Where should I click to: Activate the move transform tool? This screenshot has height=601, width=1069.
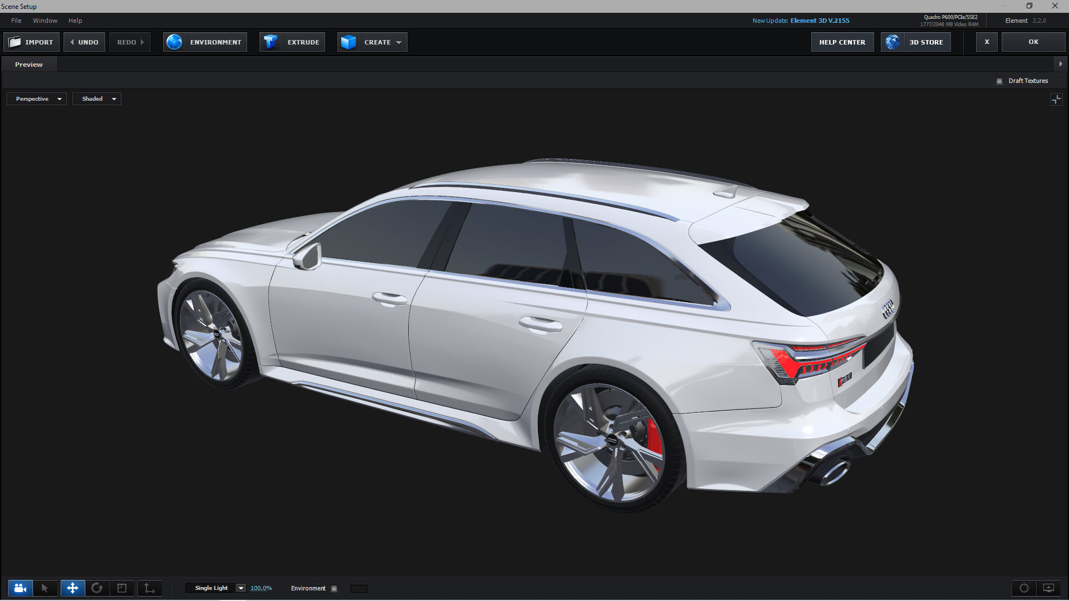coord(72,588)
